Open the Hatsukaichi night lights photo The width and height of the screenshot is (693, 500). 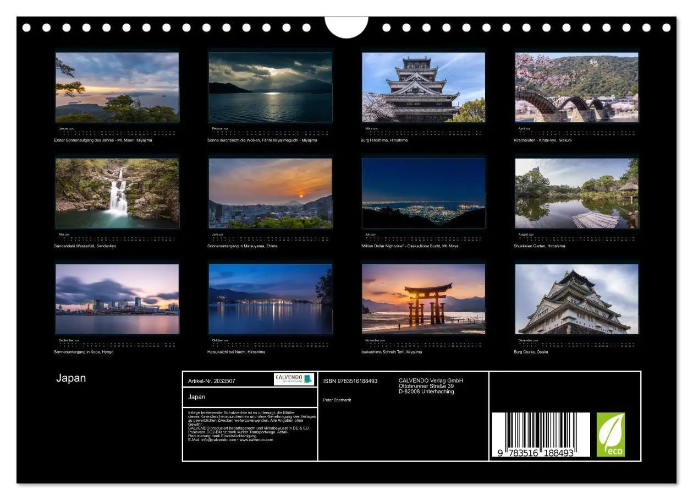tap(271, 299)
